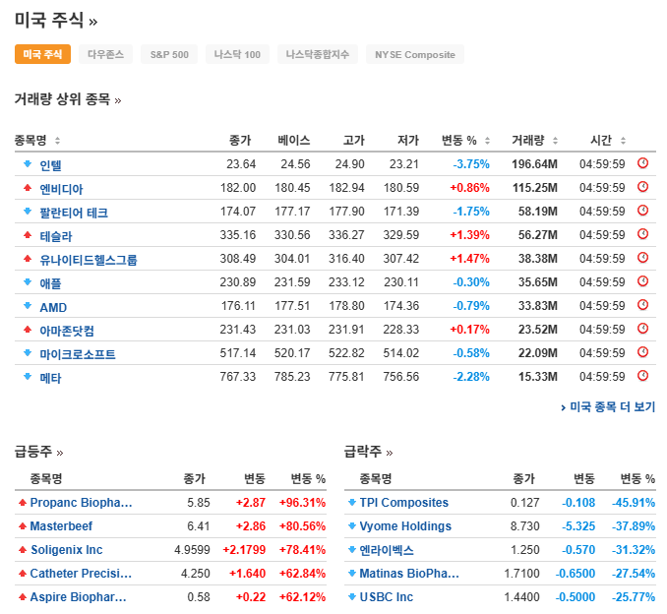
Task: Open the AMD stock link
Action: (53, 307)
